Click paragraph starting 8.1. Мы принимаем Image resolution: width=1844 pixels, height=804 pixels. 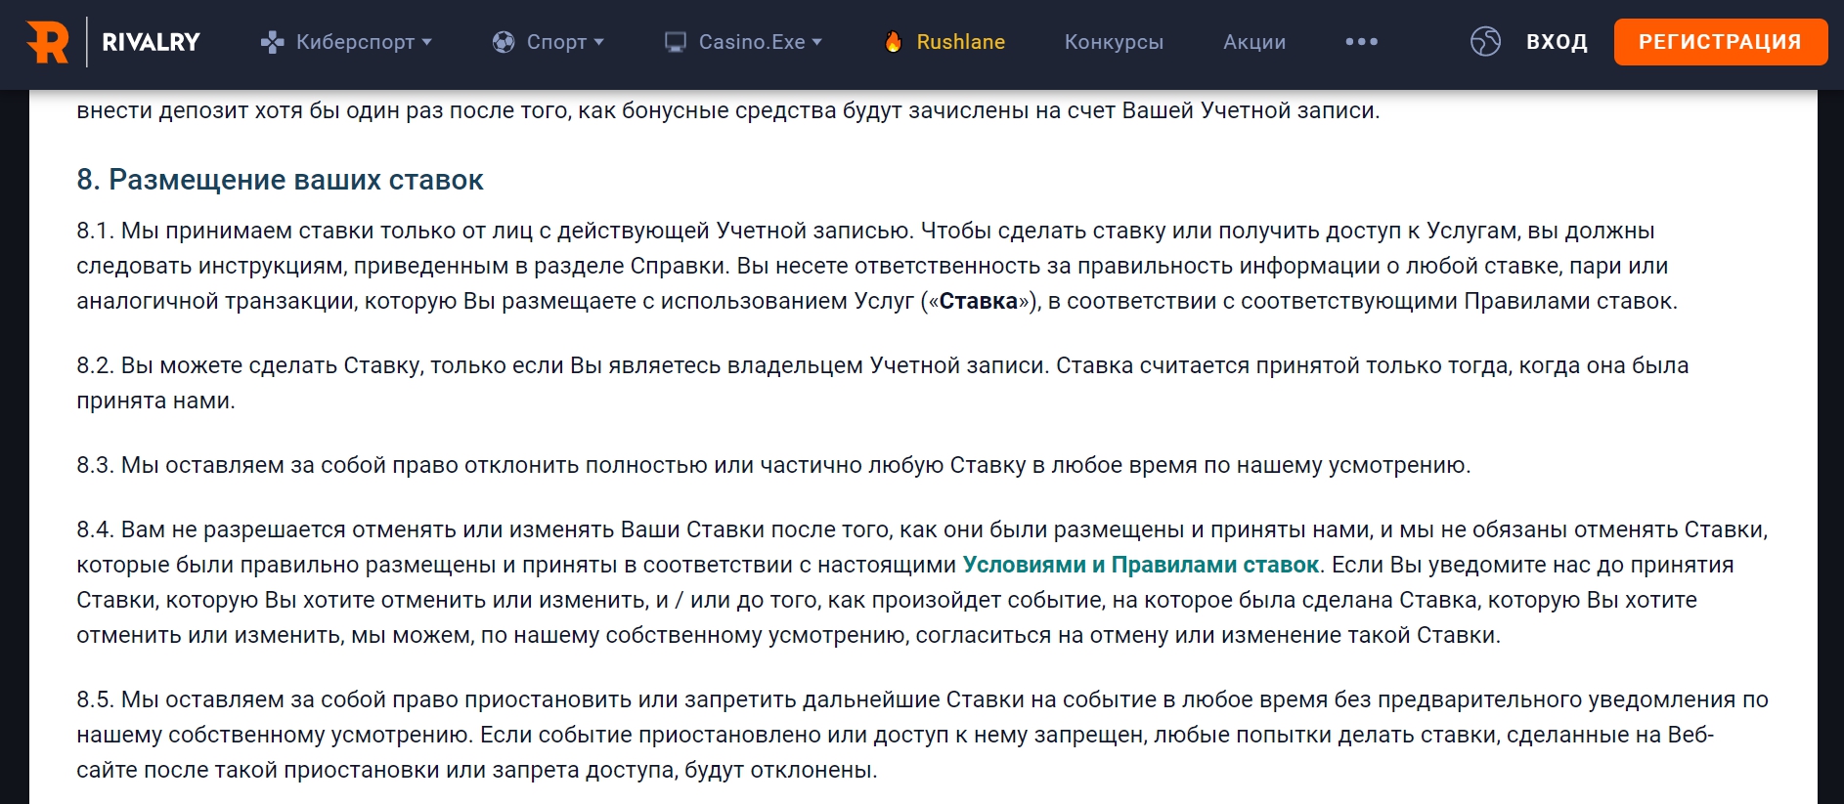click(877, 266)
